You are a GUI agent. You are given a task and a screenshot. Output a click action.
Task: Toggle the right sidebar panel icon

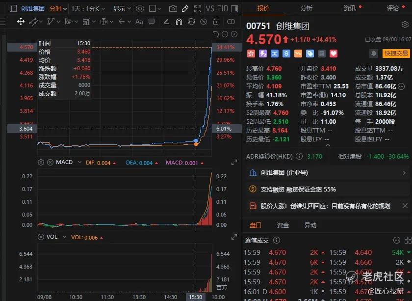coord(234,9)
